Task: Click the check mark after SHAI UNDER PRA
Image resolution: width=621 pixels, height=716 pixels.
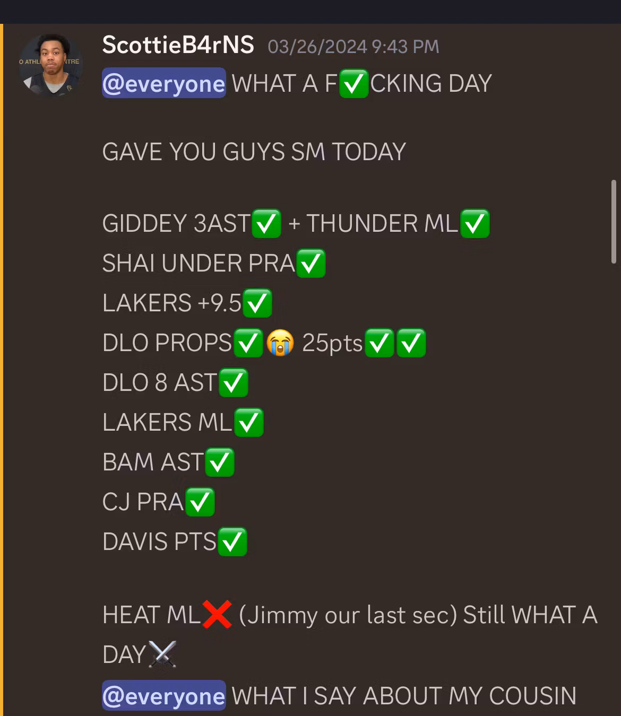Action: (x=310, y=263)
